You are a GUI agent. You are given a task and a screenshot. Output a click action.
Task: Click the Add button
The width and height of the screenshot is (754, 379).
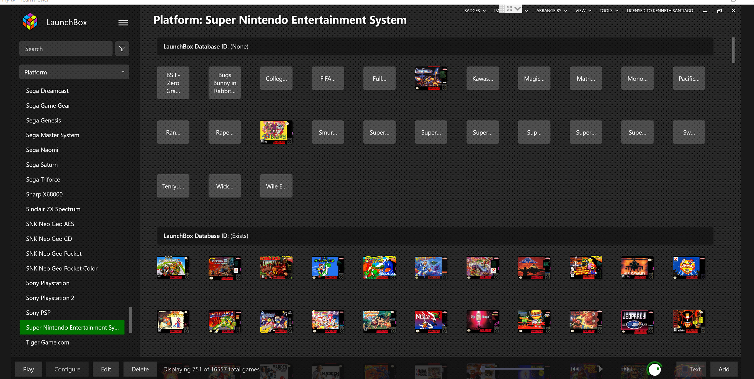point(724,369)
